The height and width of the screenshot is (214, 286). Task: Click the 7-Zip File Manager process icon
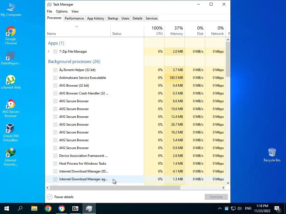click(55, 52)
